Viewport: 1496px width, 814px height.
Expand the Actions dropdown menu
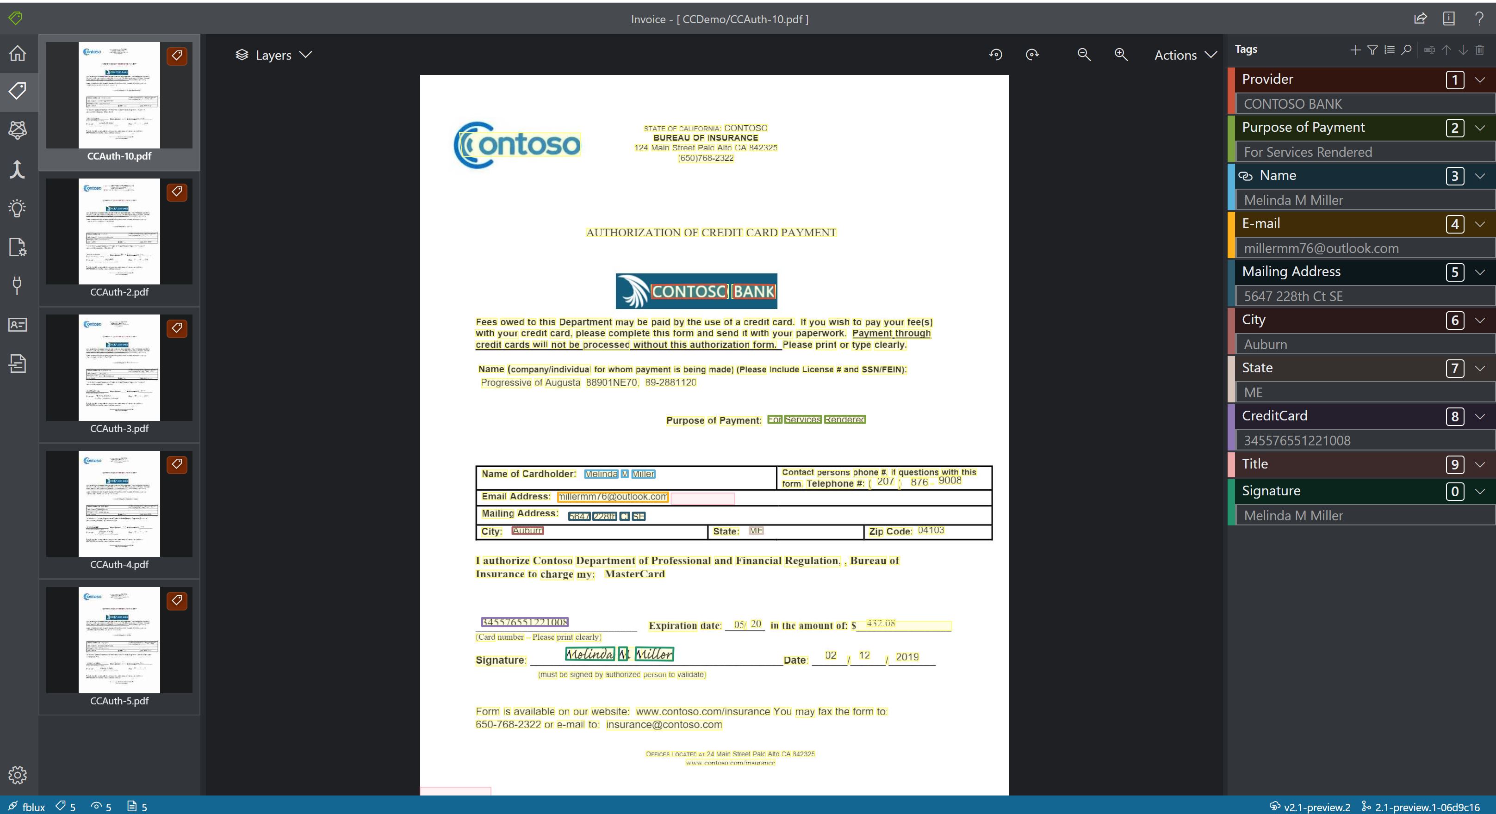tap(1183, 54)
